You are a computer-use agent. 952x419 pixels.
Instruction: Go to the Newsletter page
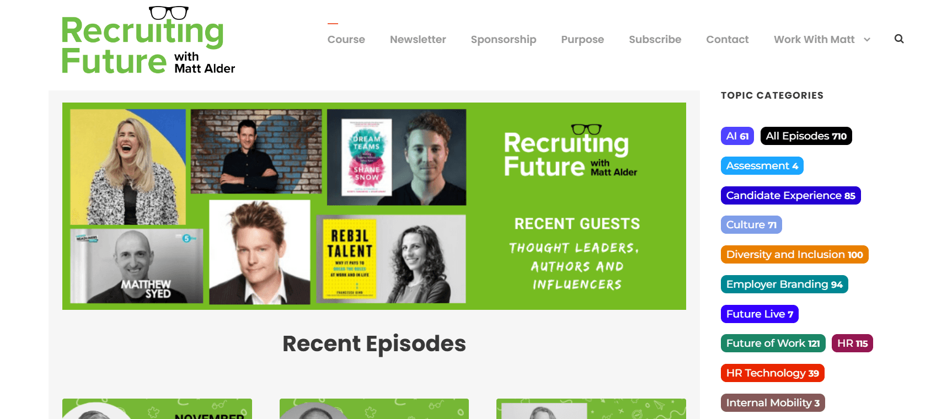point(418,39)
